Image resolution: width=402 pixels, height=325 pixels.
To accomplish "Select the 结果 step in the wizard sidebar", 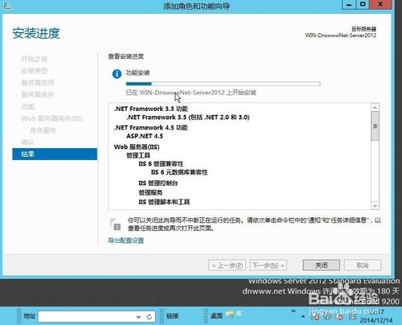I will pos(55,154).
